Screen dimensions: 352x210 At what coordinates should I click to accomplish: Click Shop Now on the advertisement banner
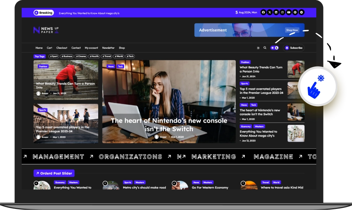[292, 30]
